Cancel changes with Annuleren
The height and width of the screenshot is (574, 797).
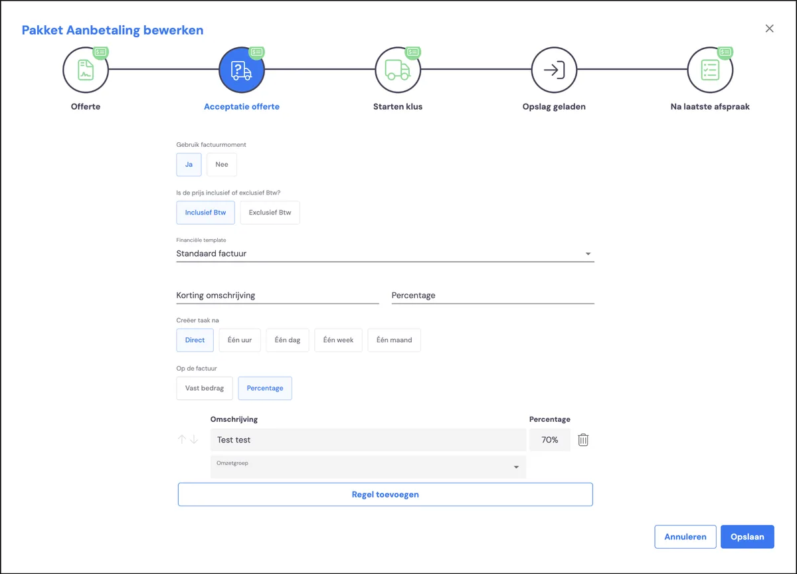(x=685, y=537)
